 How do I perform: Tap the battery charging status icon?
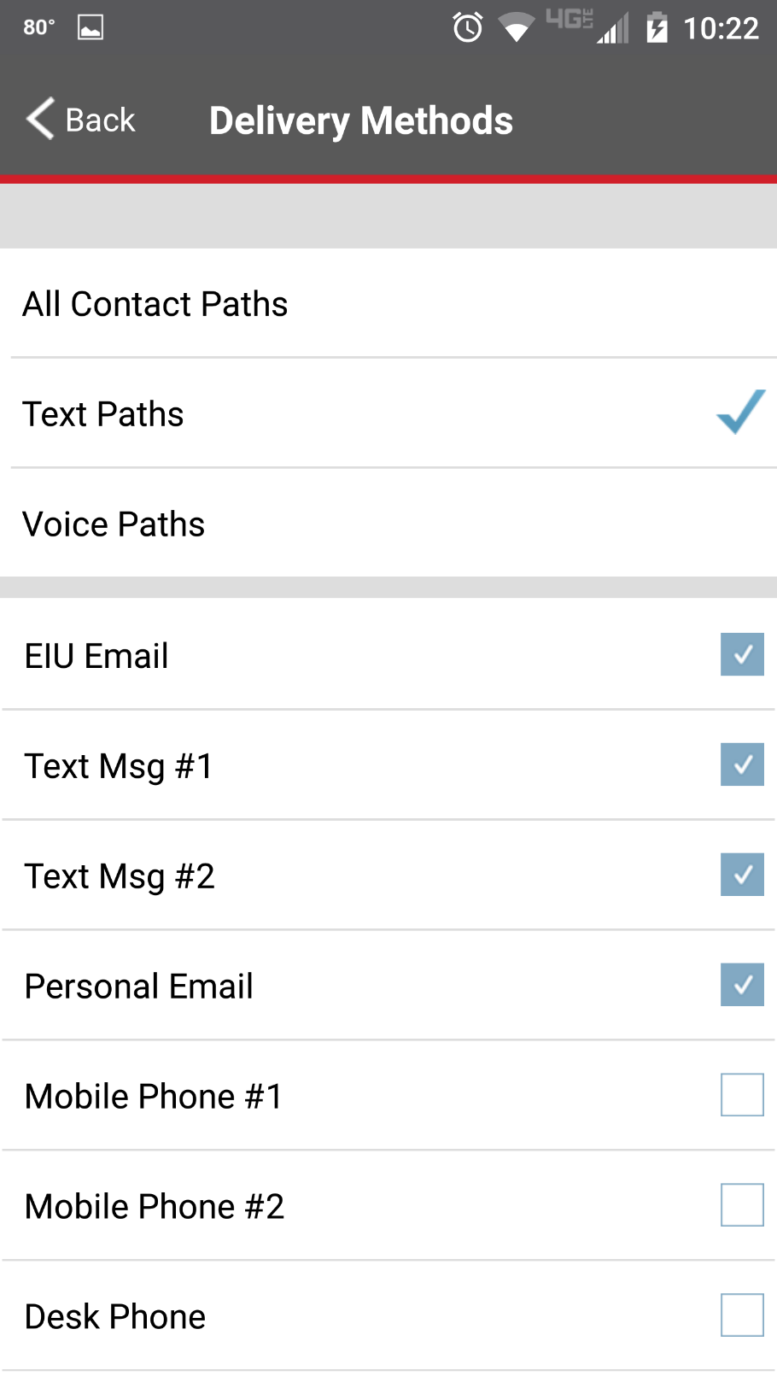point(657,28)
